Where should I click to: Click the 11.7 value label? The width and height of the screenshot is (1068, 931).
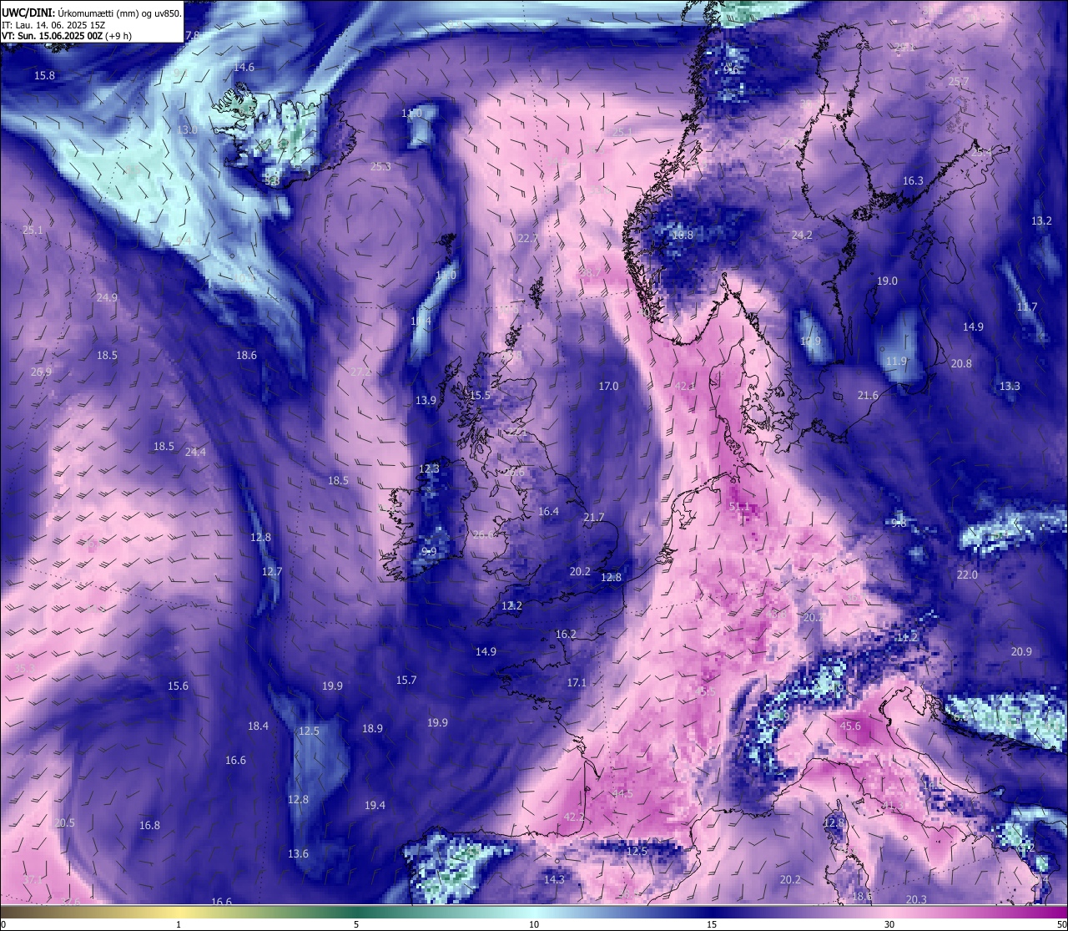(x=1027, y=306)
